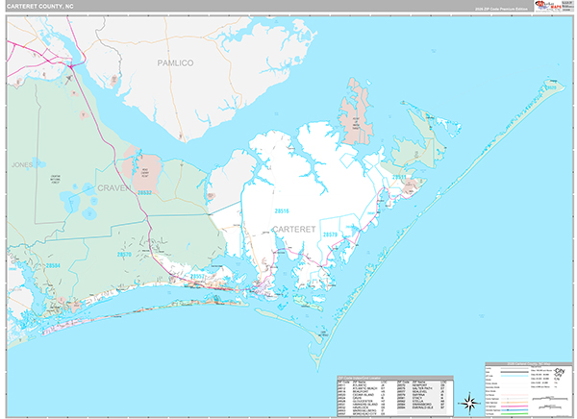The image size is (577, 419).
Task: Click the map legend title bar
Action: pyautogui.click(x=529, y=364)
